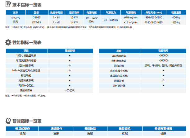Click the hollow star for 通道盖板
Screen dimensions: 190x138
coord(163,80)
